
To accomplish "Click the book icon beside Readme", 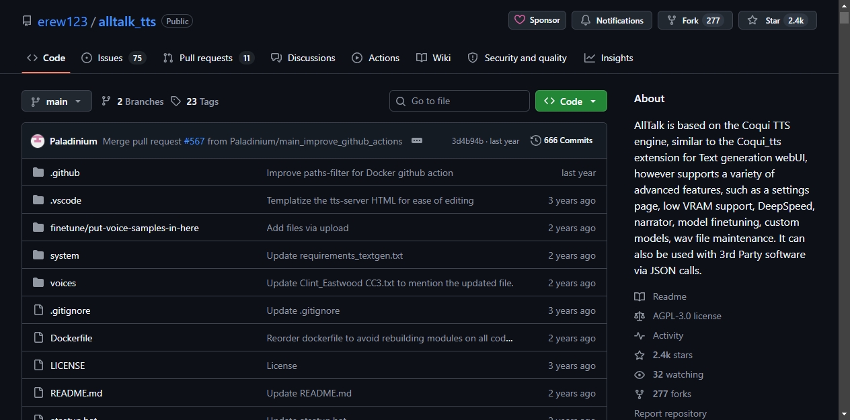I will tap(640, 296).
